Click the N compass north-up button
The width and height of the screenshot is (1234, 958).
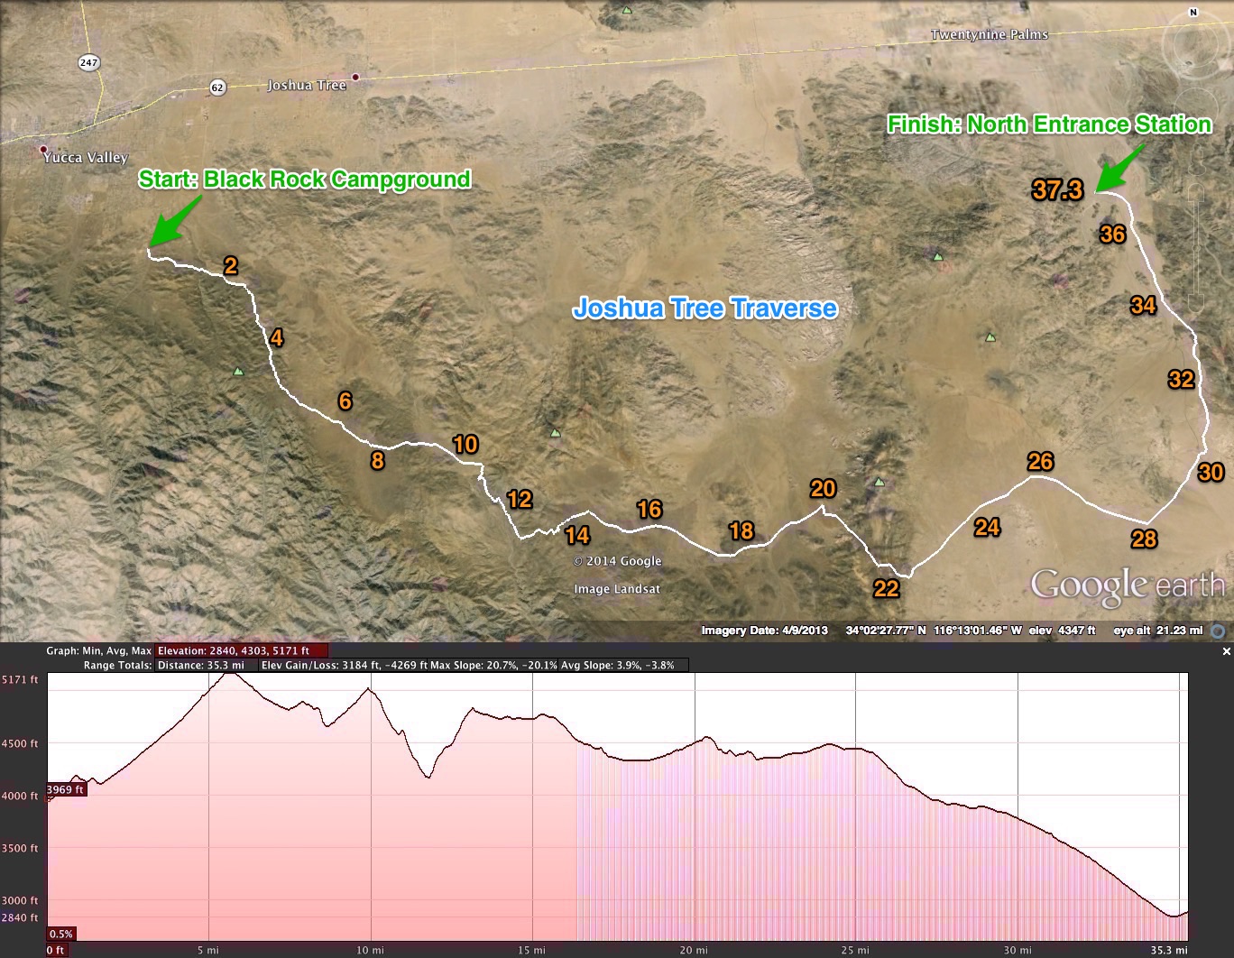click(1193, 13)
